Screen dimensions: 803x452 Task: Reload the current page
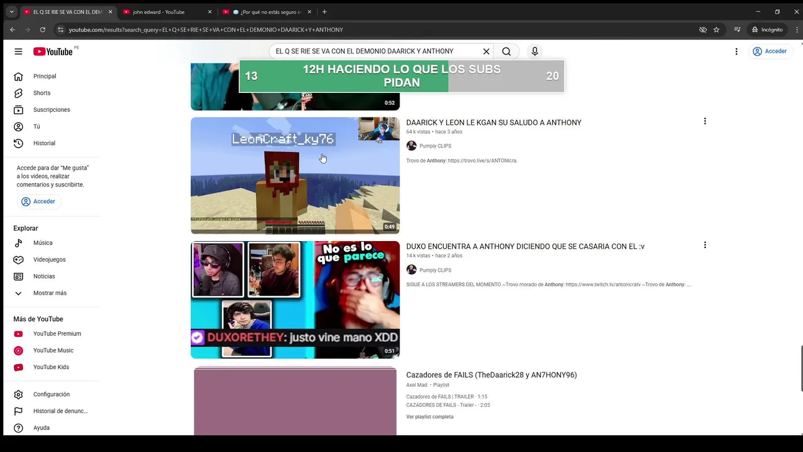click(43, 30)
